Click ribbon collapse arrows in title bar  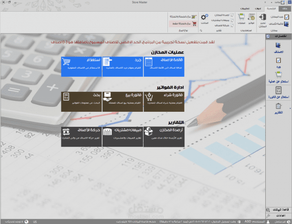pyautogui.click(x=265, y=2)
